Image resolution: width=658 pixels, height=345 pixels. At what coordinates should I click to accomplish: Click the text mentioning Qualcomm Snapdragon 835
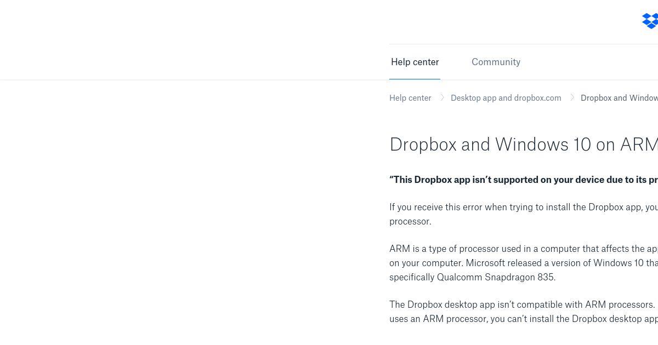pos(472,277)
